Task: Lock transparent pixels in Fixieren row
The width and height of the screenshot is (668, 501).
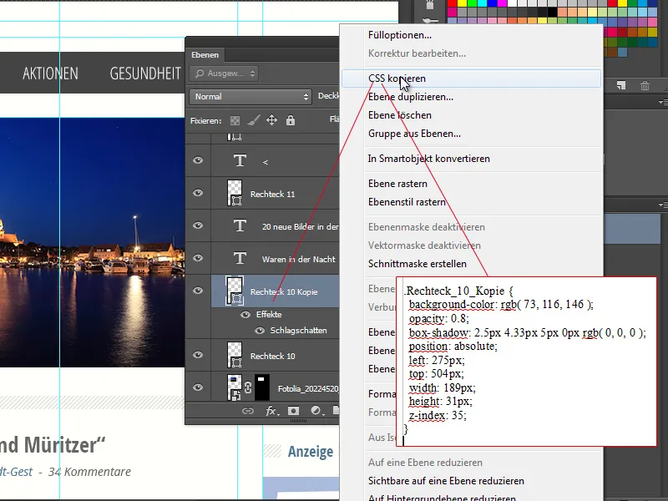Action: [x=235, y=120]
